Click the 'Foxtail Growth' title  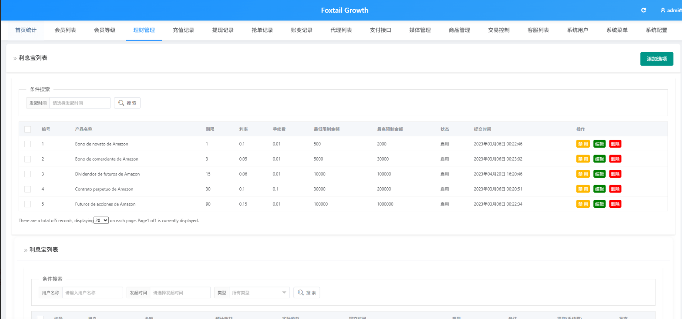coord(345,10)
